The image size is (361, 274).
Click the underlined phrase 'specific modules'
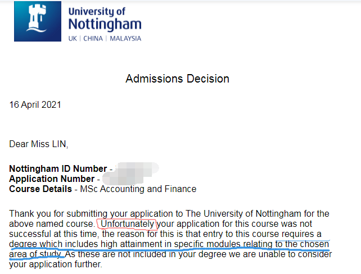[207, 244]
